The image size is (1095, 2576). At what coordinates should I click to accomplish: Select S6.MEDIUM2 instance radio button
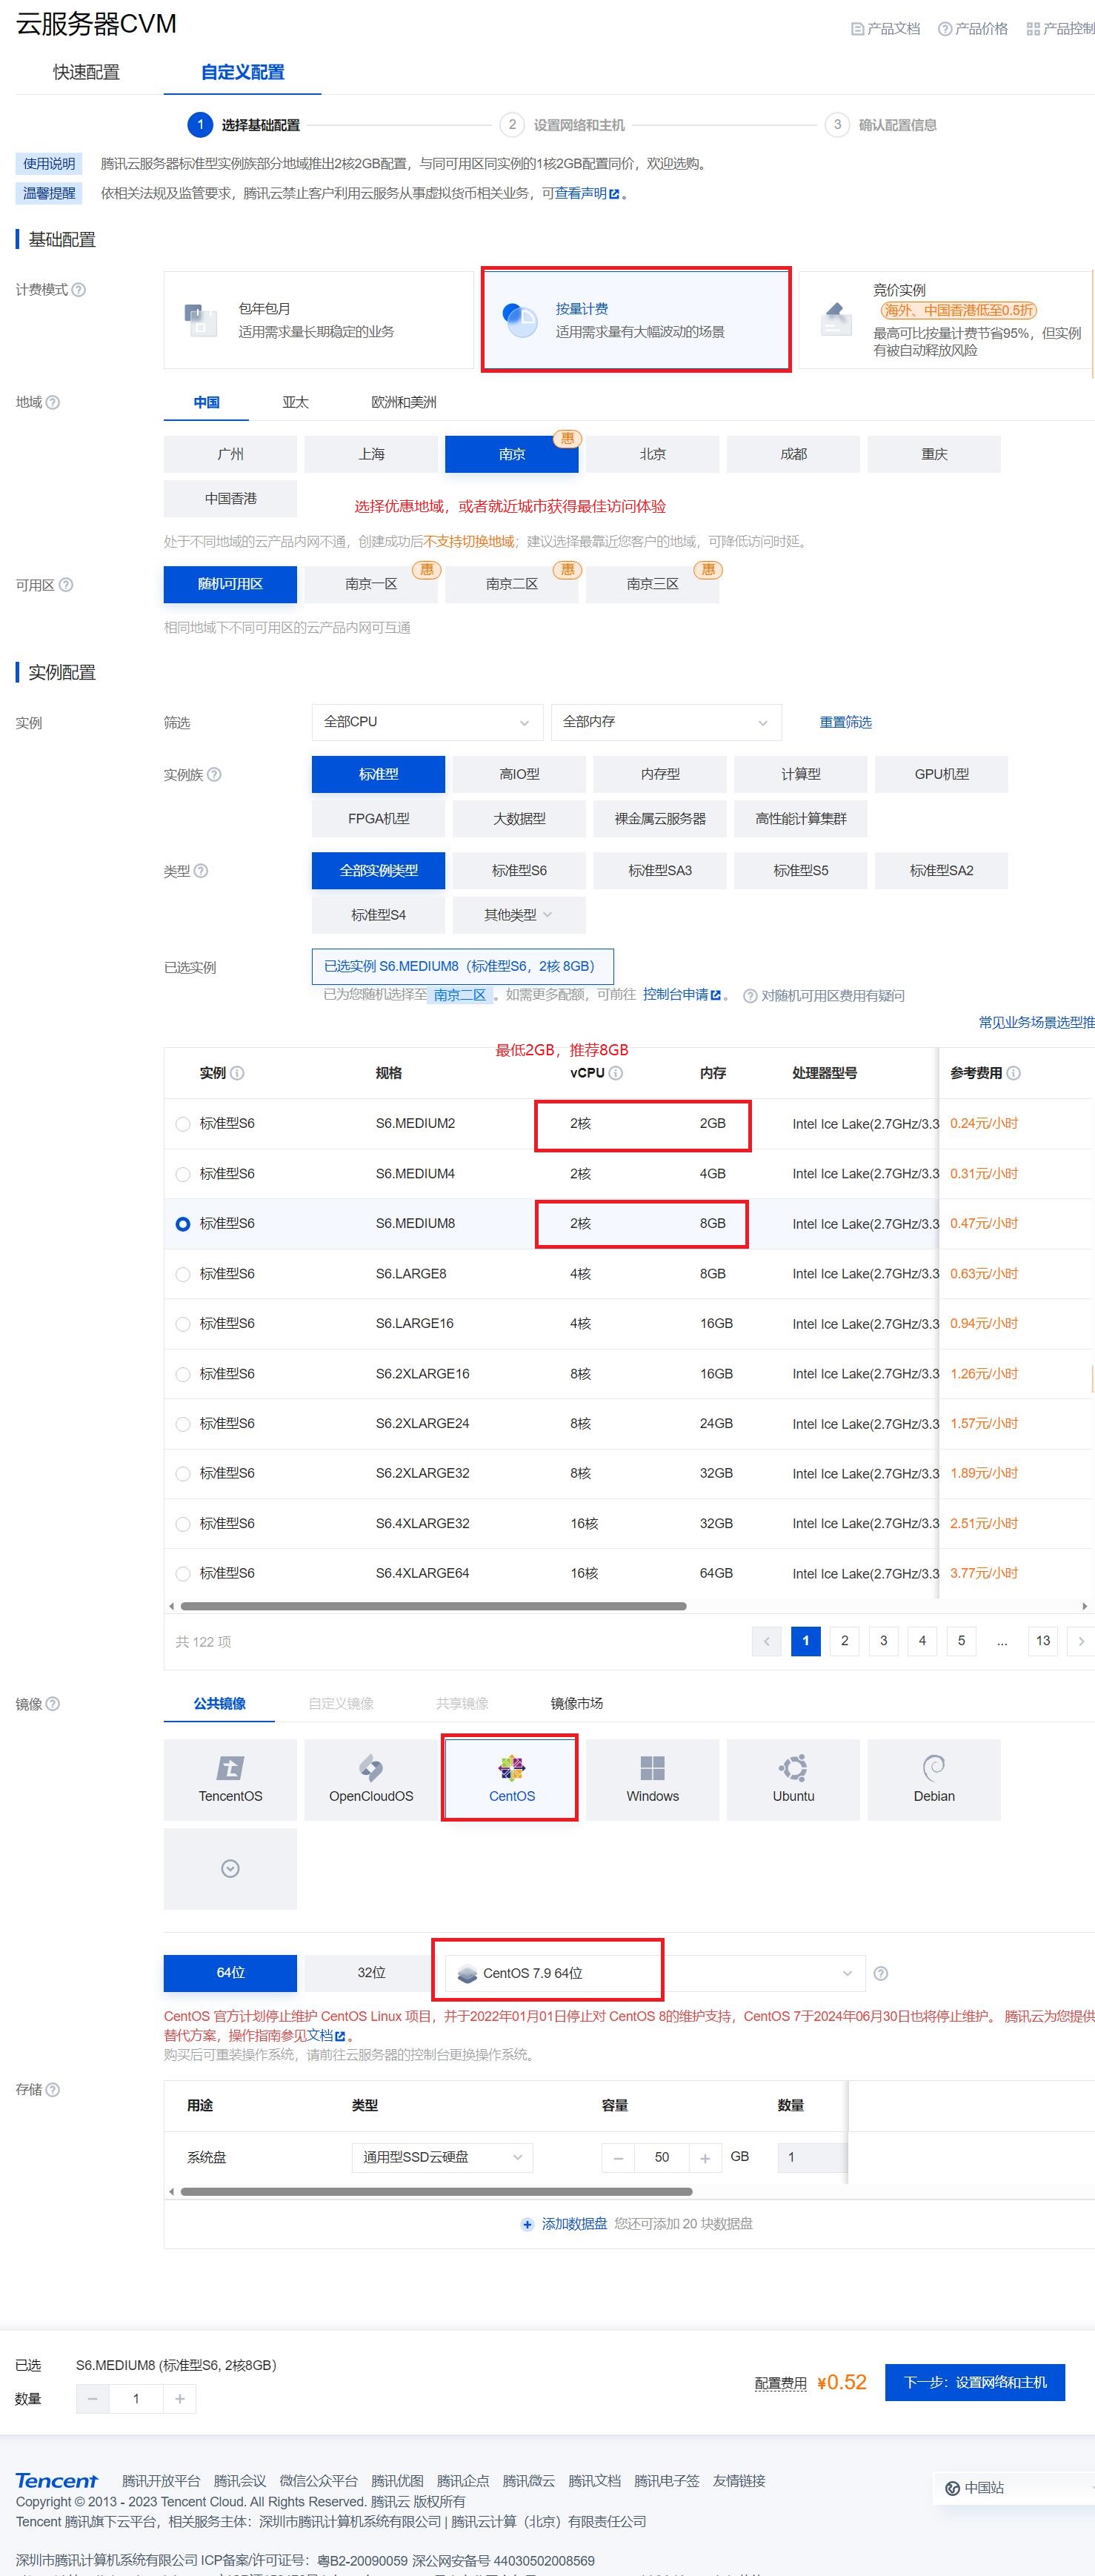[x=183, y=1124]
